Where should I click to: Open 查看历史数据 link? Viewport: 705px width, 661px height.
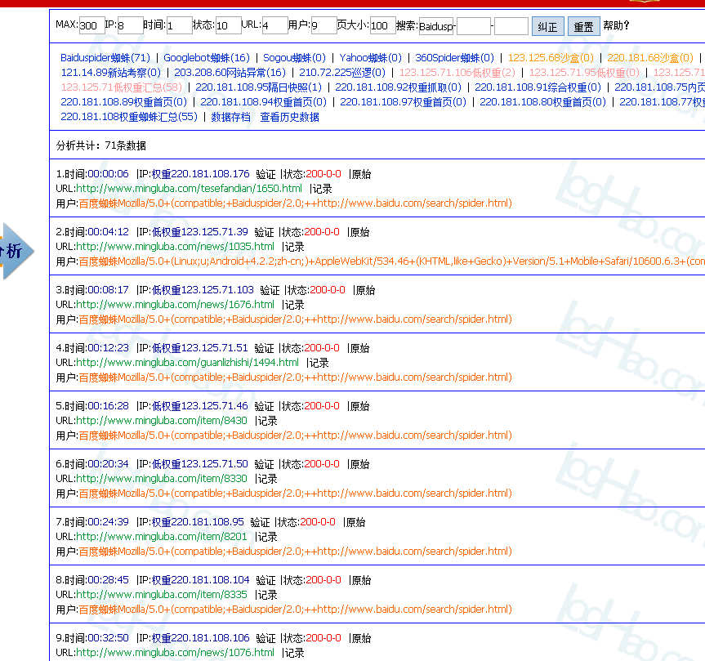tap(289, 117)
